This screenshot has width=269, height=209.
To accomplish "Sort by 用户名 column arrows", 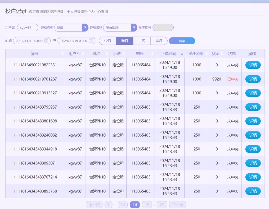I will [x=83, y=53].
